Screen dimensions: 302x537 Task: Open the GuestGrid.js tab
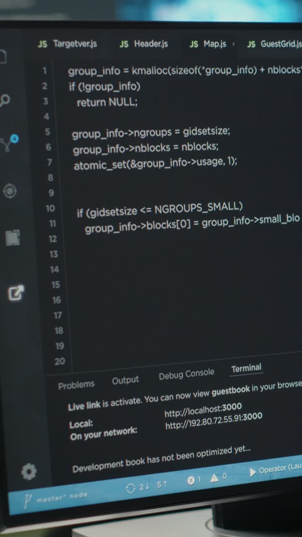click(274, 44)
